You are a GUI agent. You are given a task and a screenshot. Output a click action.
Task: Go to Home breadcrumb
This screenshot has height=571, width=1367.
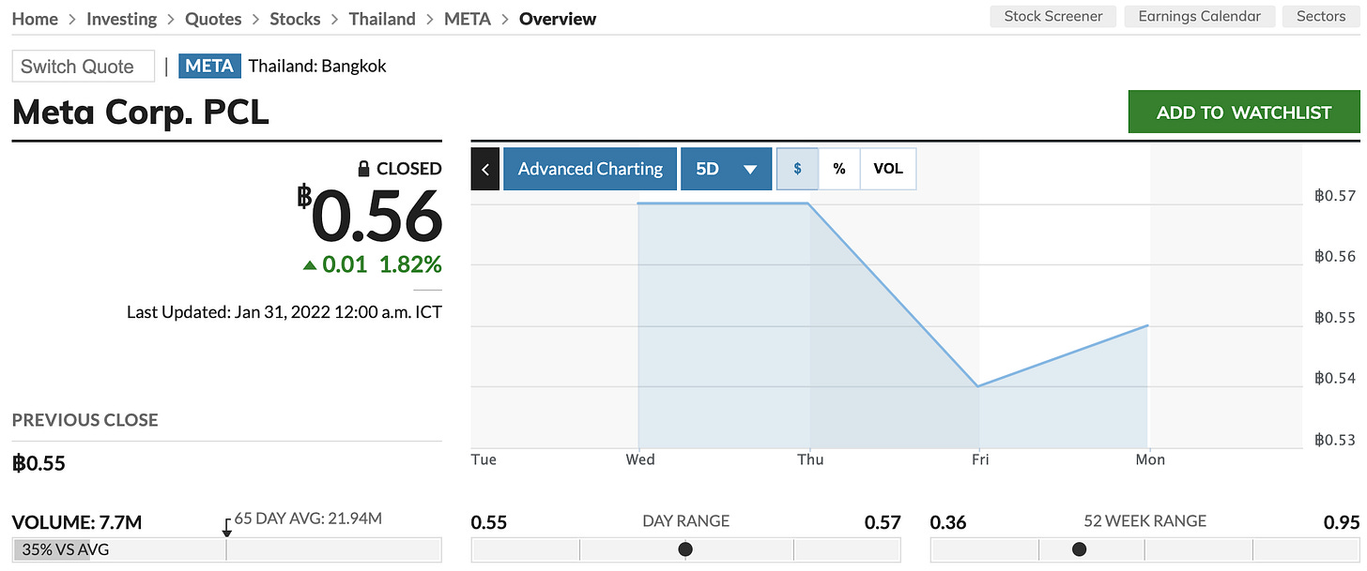tap(35, 19)
